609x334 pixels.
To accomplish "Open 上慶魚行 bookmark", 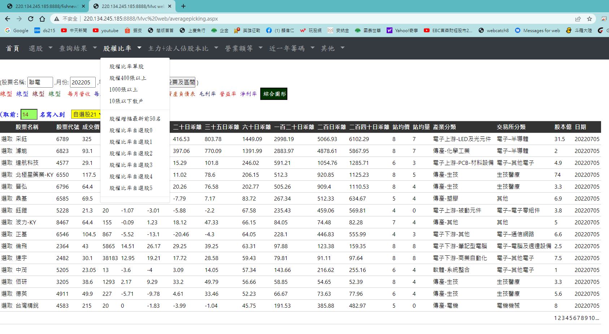I will click(192, 31).
